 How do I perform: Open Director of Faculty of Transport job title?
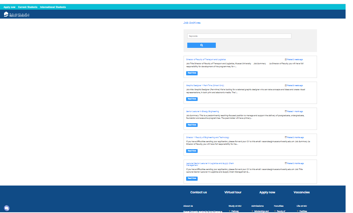tap(206, 59)
